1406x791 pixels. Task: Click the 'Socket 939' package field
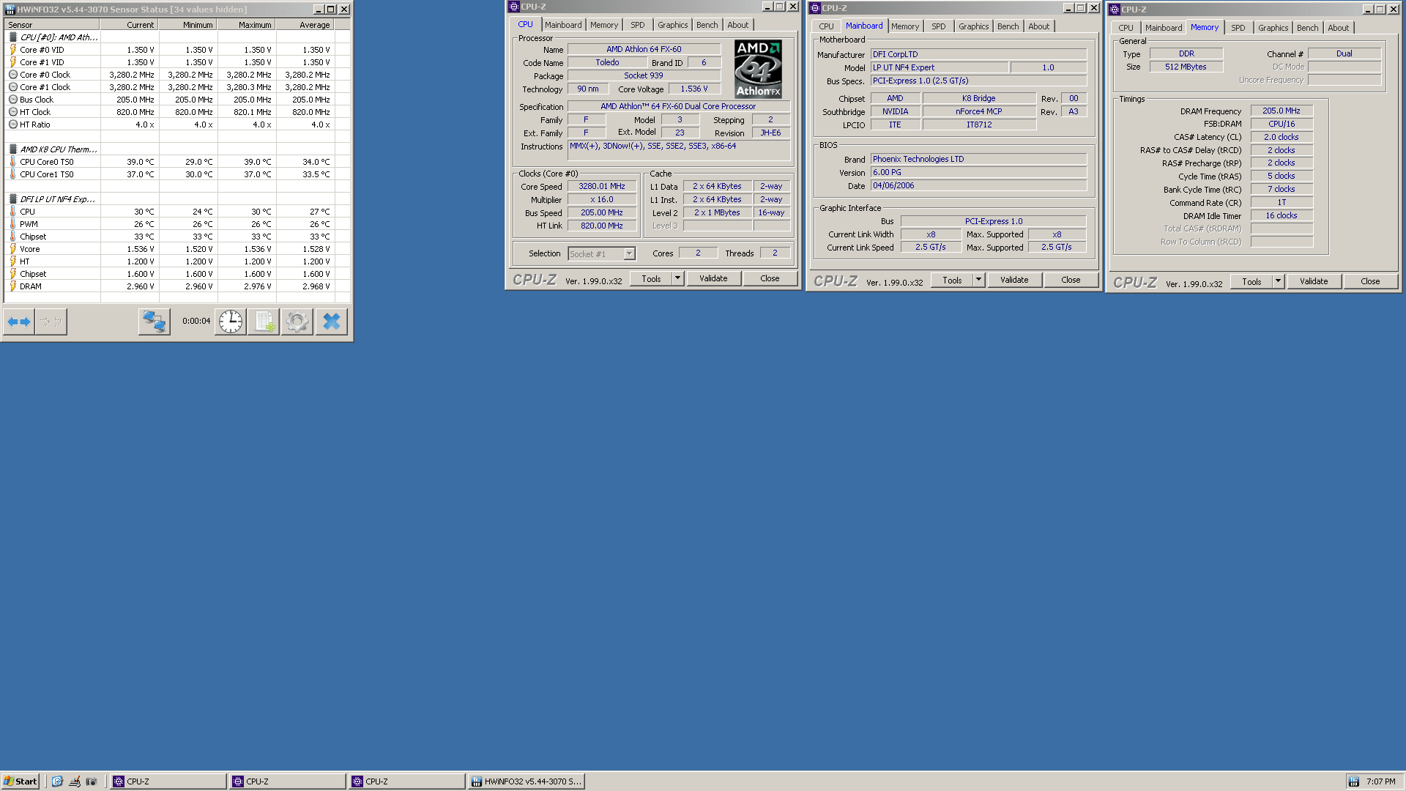point(644,75)
